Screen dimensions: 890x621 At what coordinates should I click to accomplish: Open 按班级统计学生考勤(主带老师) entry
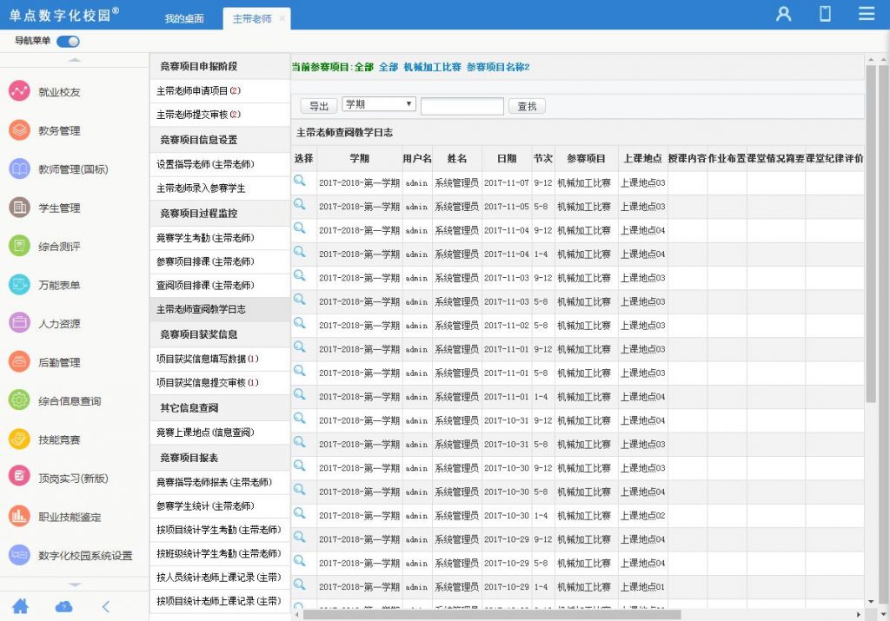coord(220,554)
